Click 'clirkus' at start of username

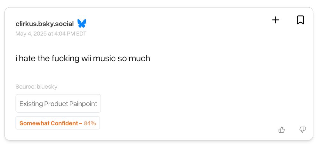pos(25,24)
